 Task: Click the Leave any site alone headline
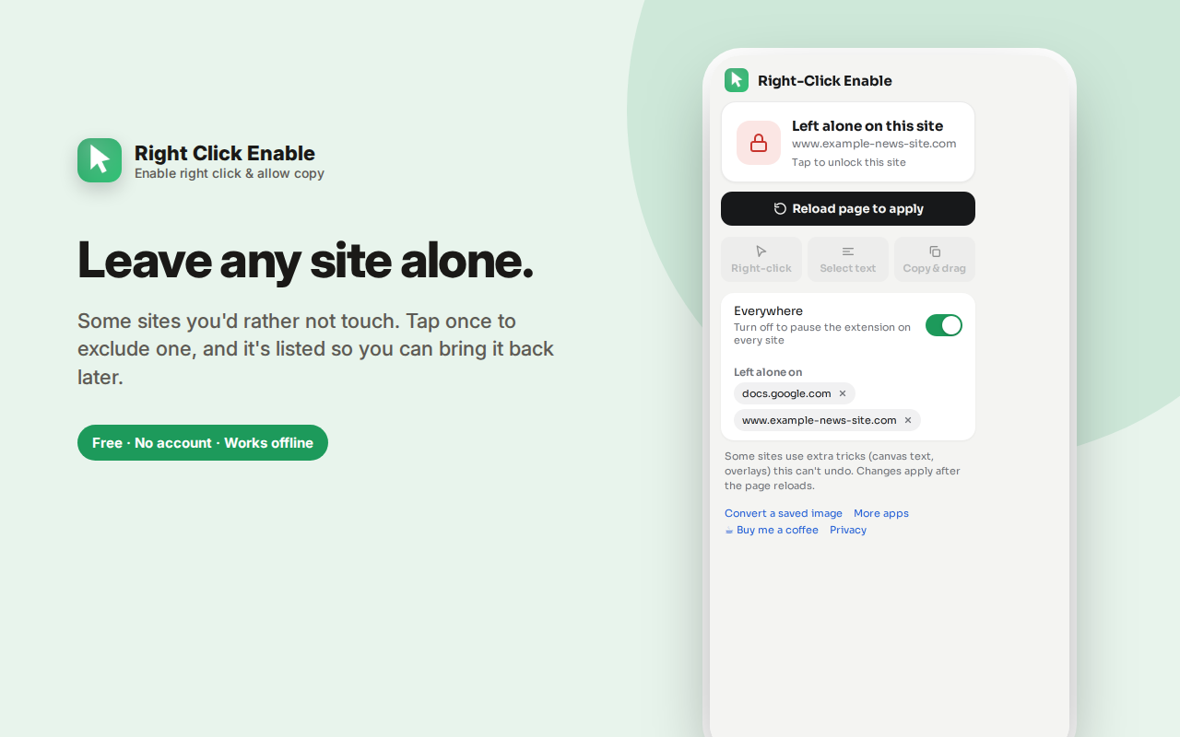pyautogui.click(x=305, y=260)
